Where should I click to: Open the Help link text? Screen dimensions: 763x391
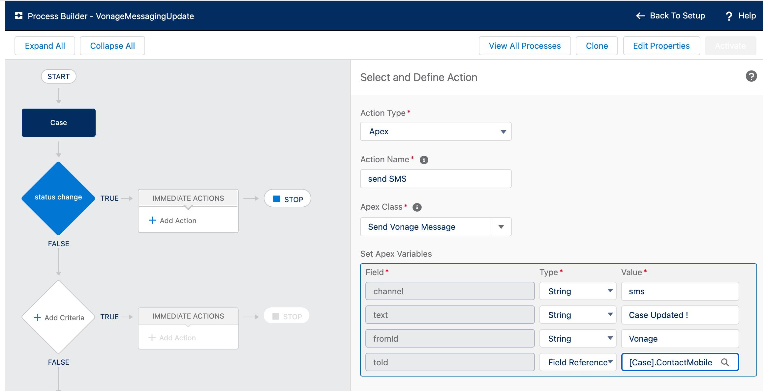coord(747,16)
